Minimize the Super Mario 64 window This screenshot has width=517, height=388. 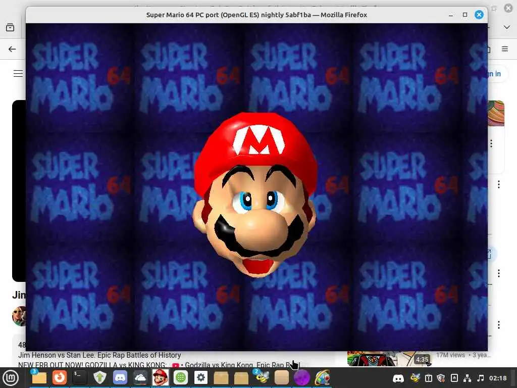pos(451,15)
